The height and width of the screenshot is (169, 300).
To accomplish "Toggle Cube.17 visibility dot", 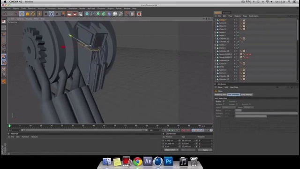I will coord(234,20).
